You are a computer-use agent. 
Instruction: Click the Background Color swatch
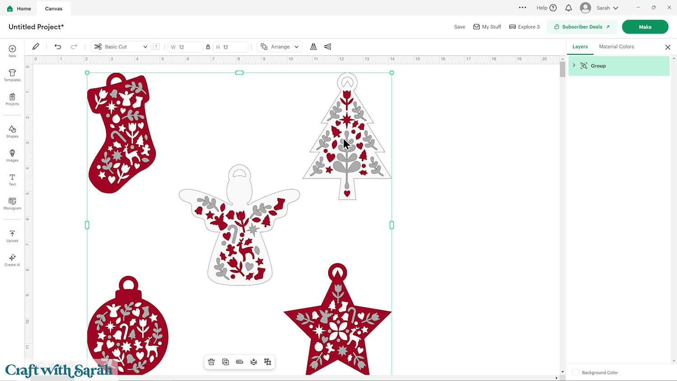click(575, 372)
